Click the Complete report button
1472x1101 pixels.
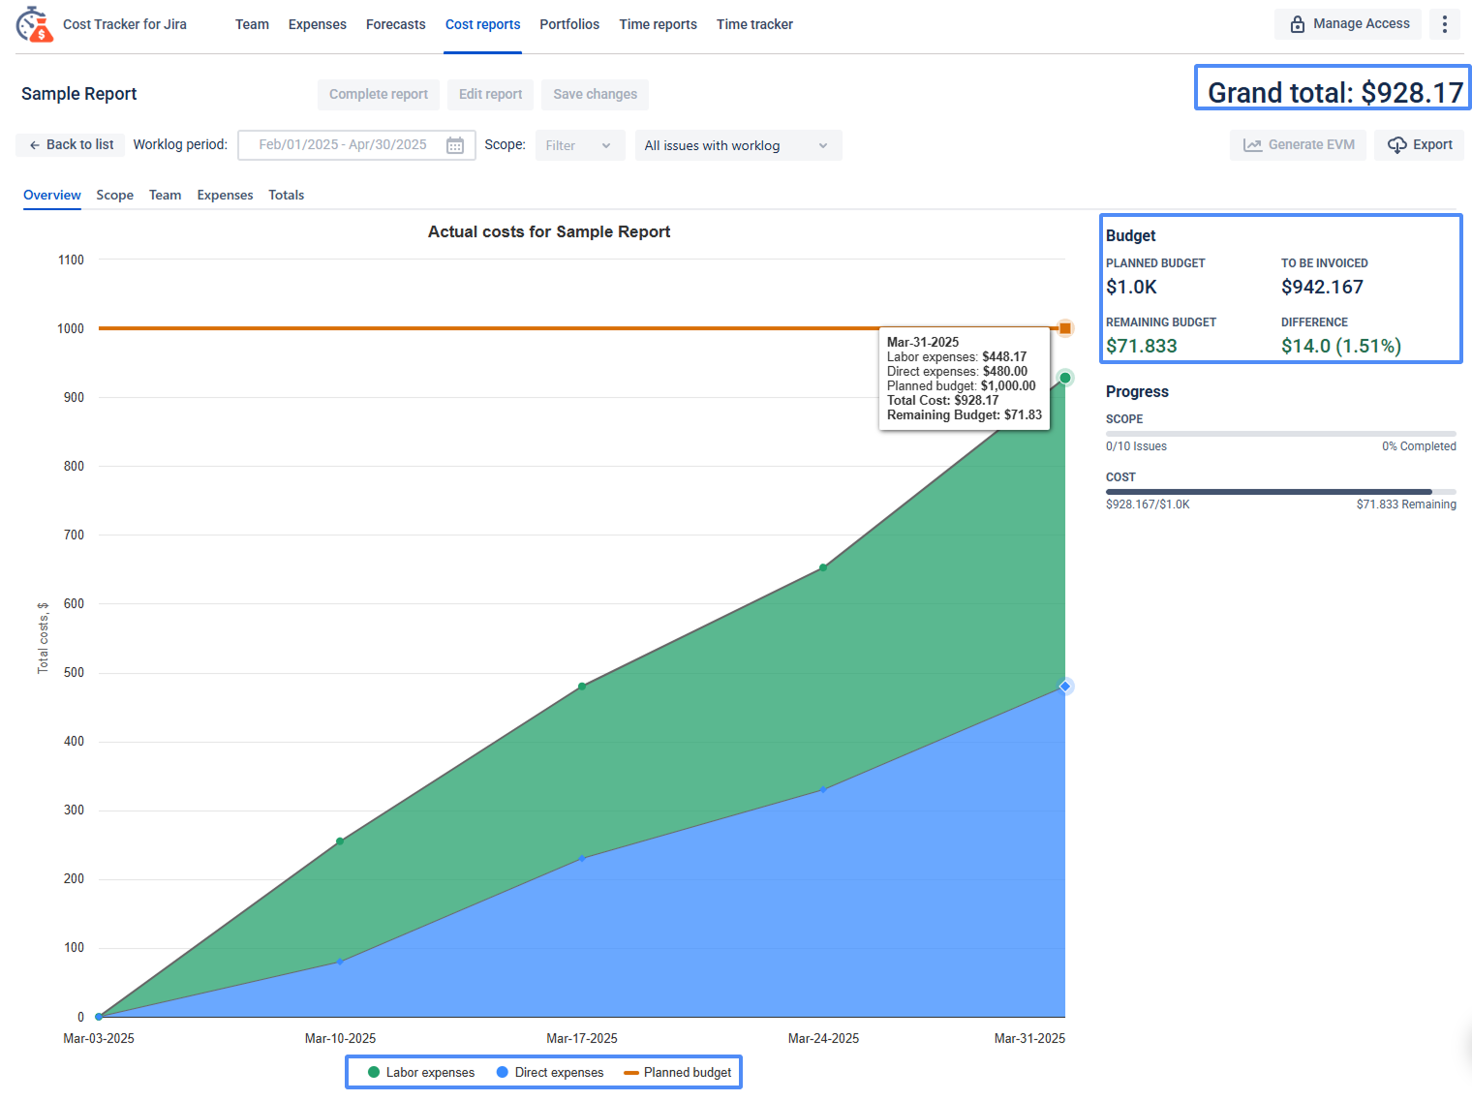click(378, 94)
